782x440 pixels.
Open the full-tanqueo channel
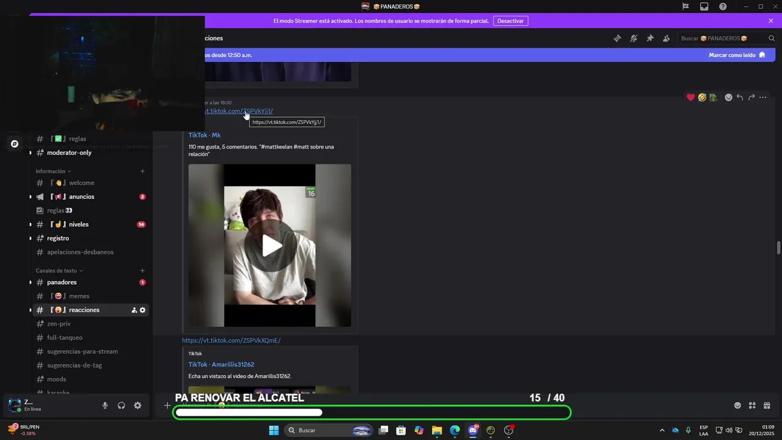(x=92, y=337)
